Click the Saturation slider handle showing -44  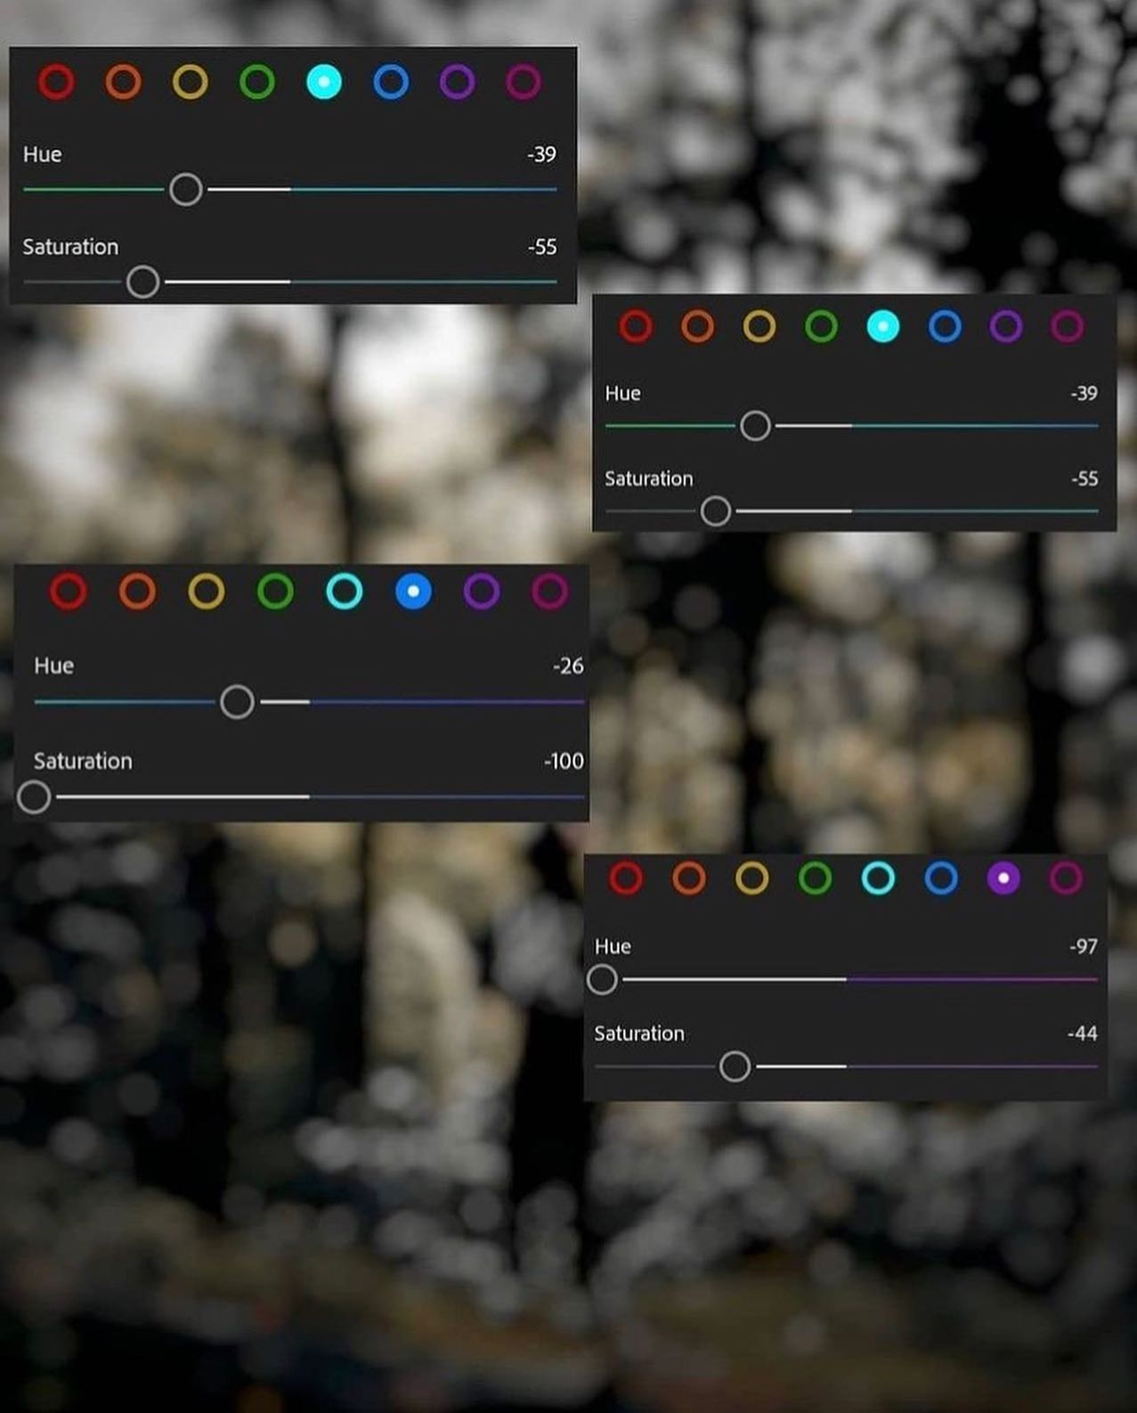[x=735, y=1066]
